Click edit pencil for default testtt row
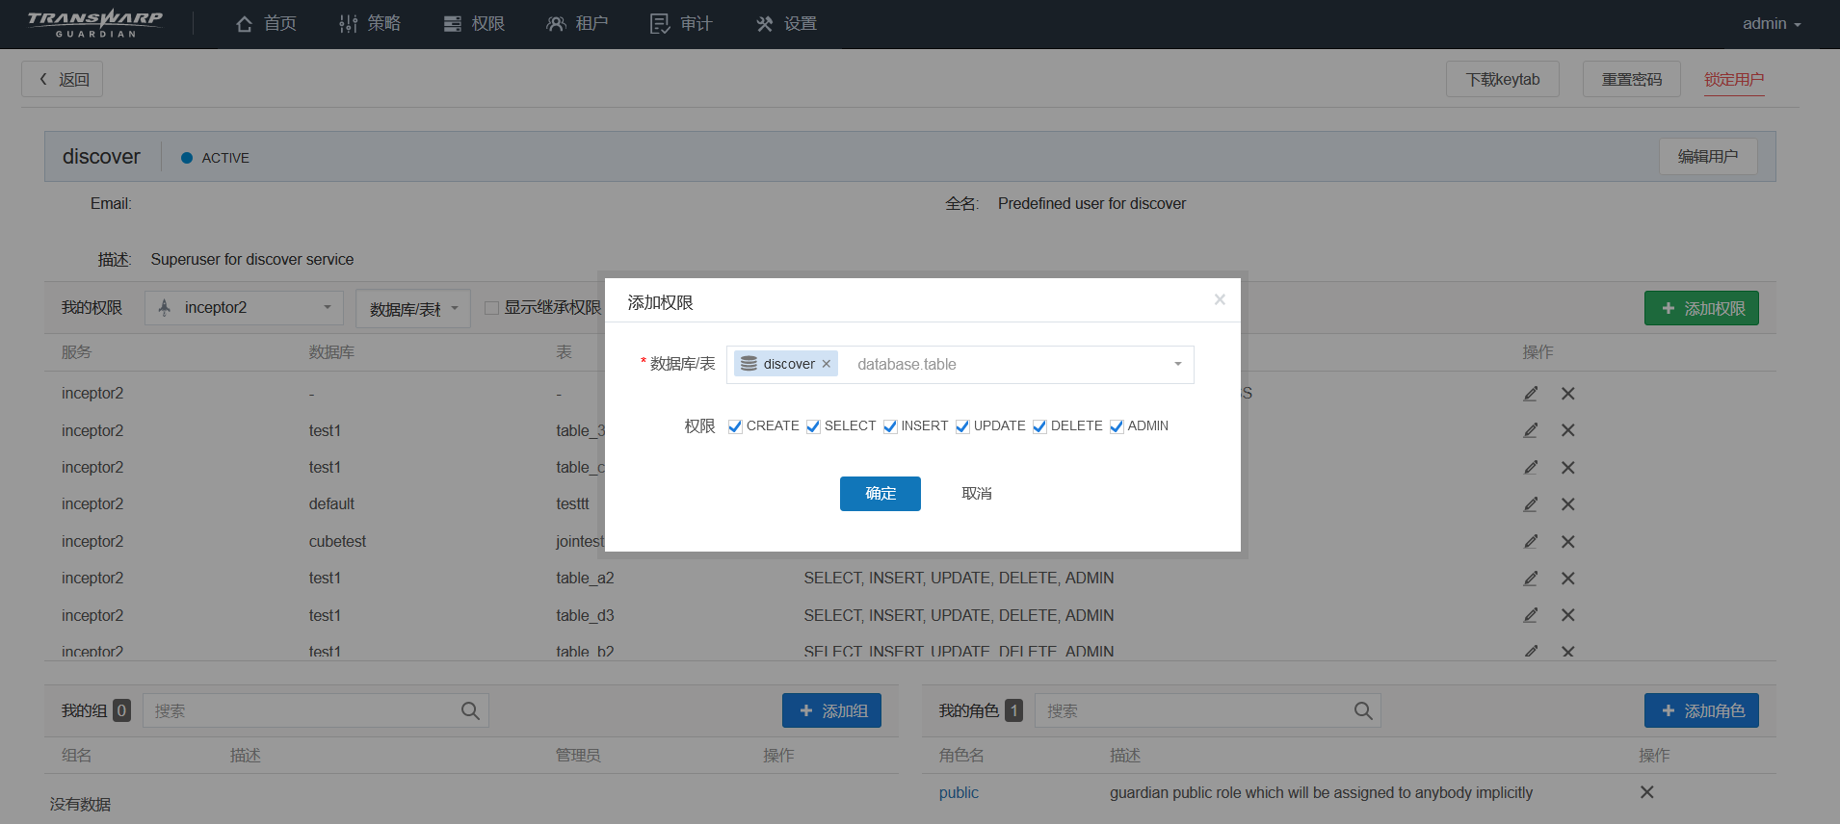This screenshot has height=824, width=1840. (1530, 504)
